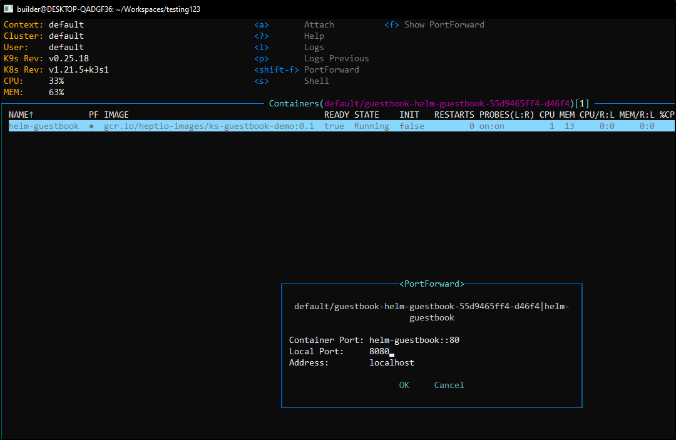Click the IMAGE column header

point(116,115)
